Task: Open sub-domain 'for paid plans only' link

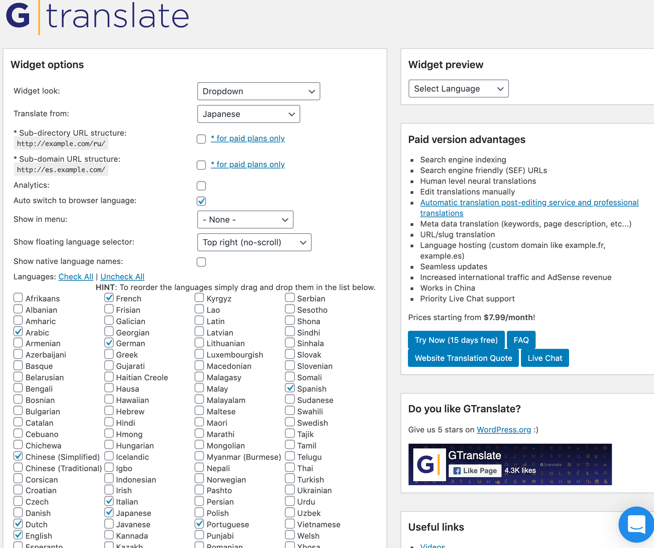Action: (248, 164)
